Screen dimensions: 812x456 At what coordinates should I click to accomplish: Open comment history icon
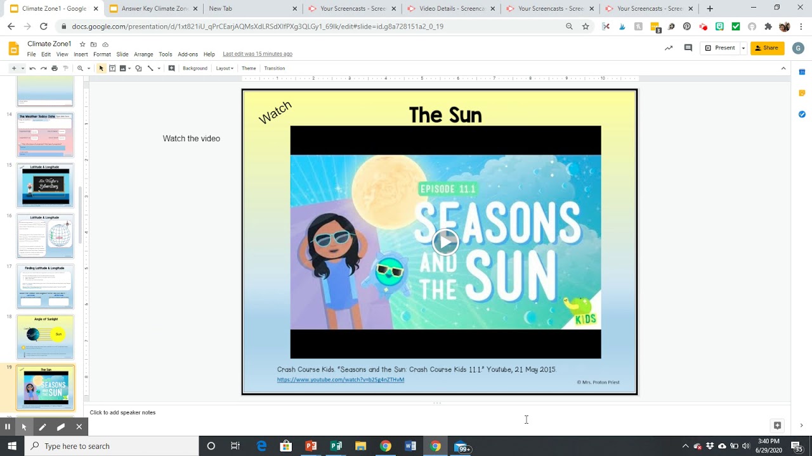(688, 48)
